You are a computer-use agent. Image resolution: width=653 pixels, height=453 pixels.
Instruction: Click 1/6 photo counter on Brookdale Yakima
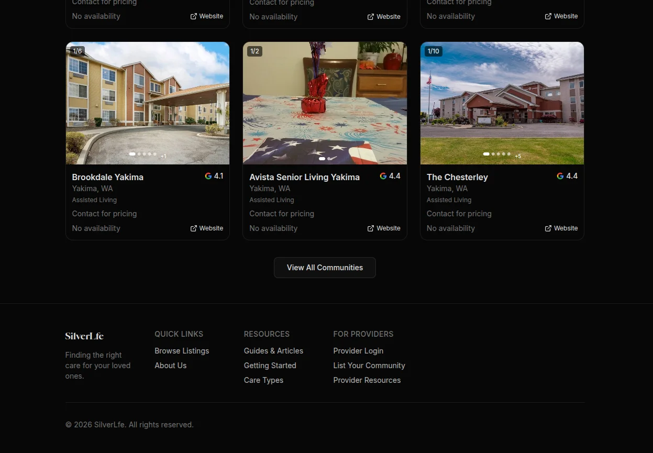pyautogui.click(x=78, y=51)
